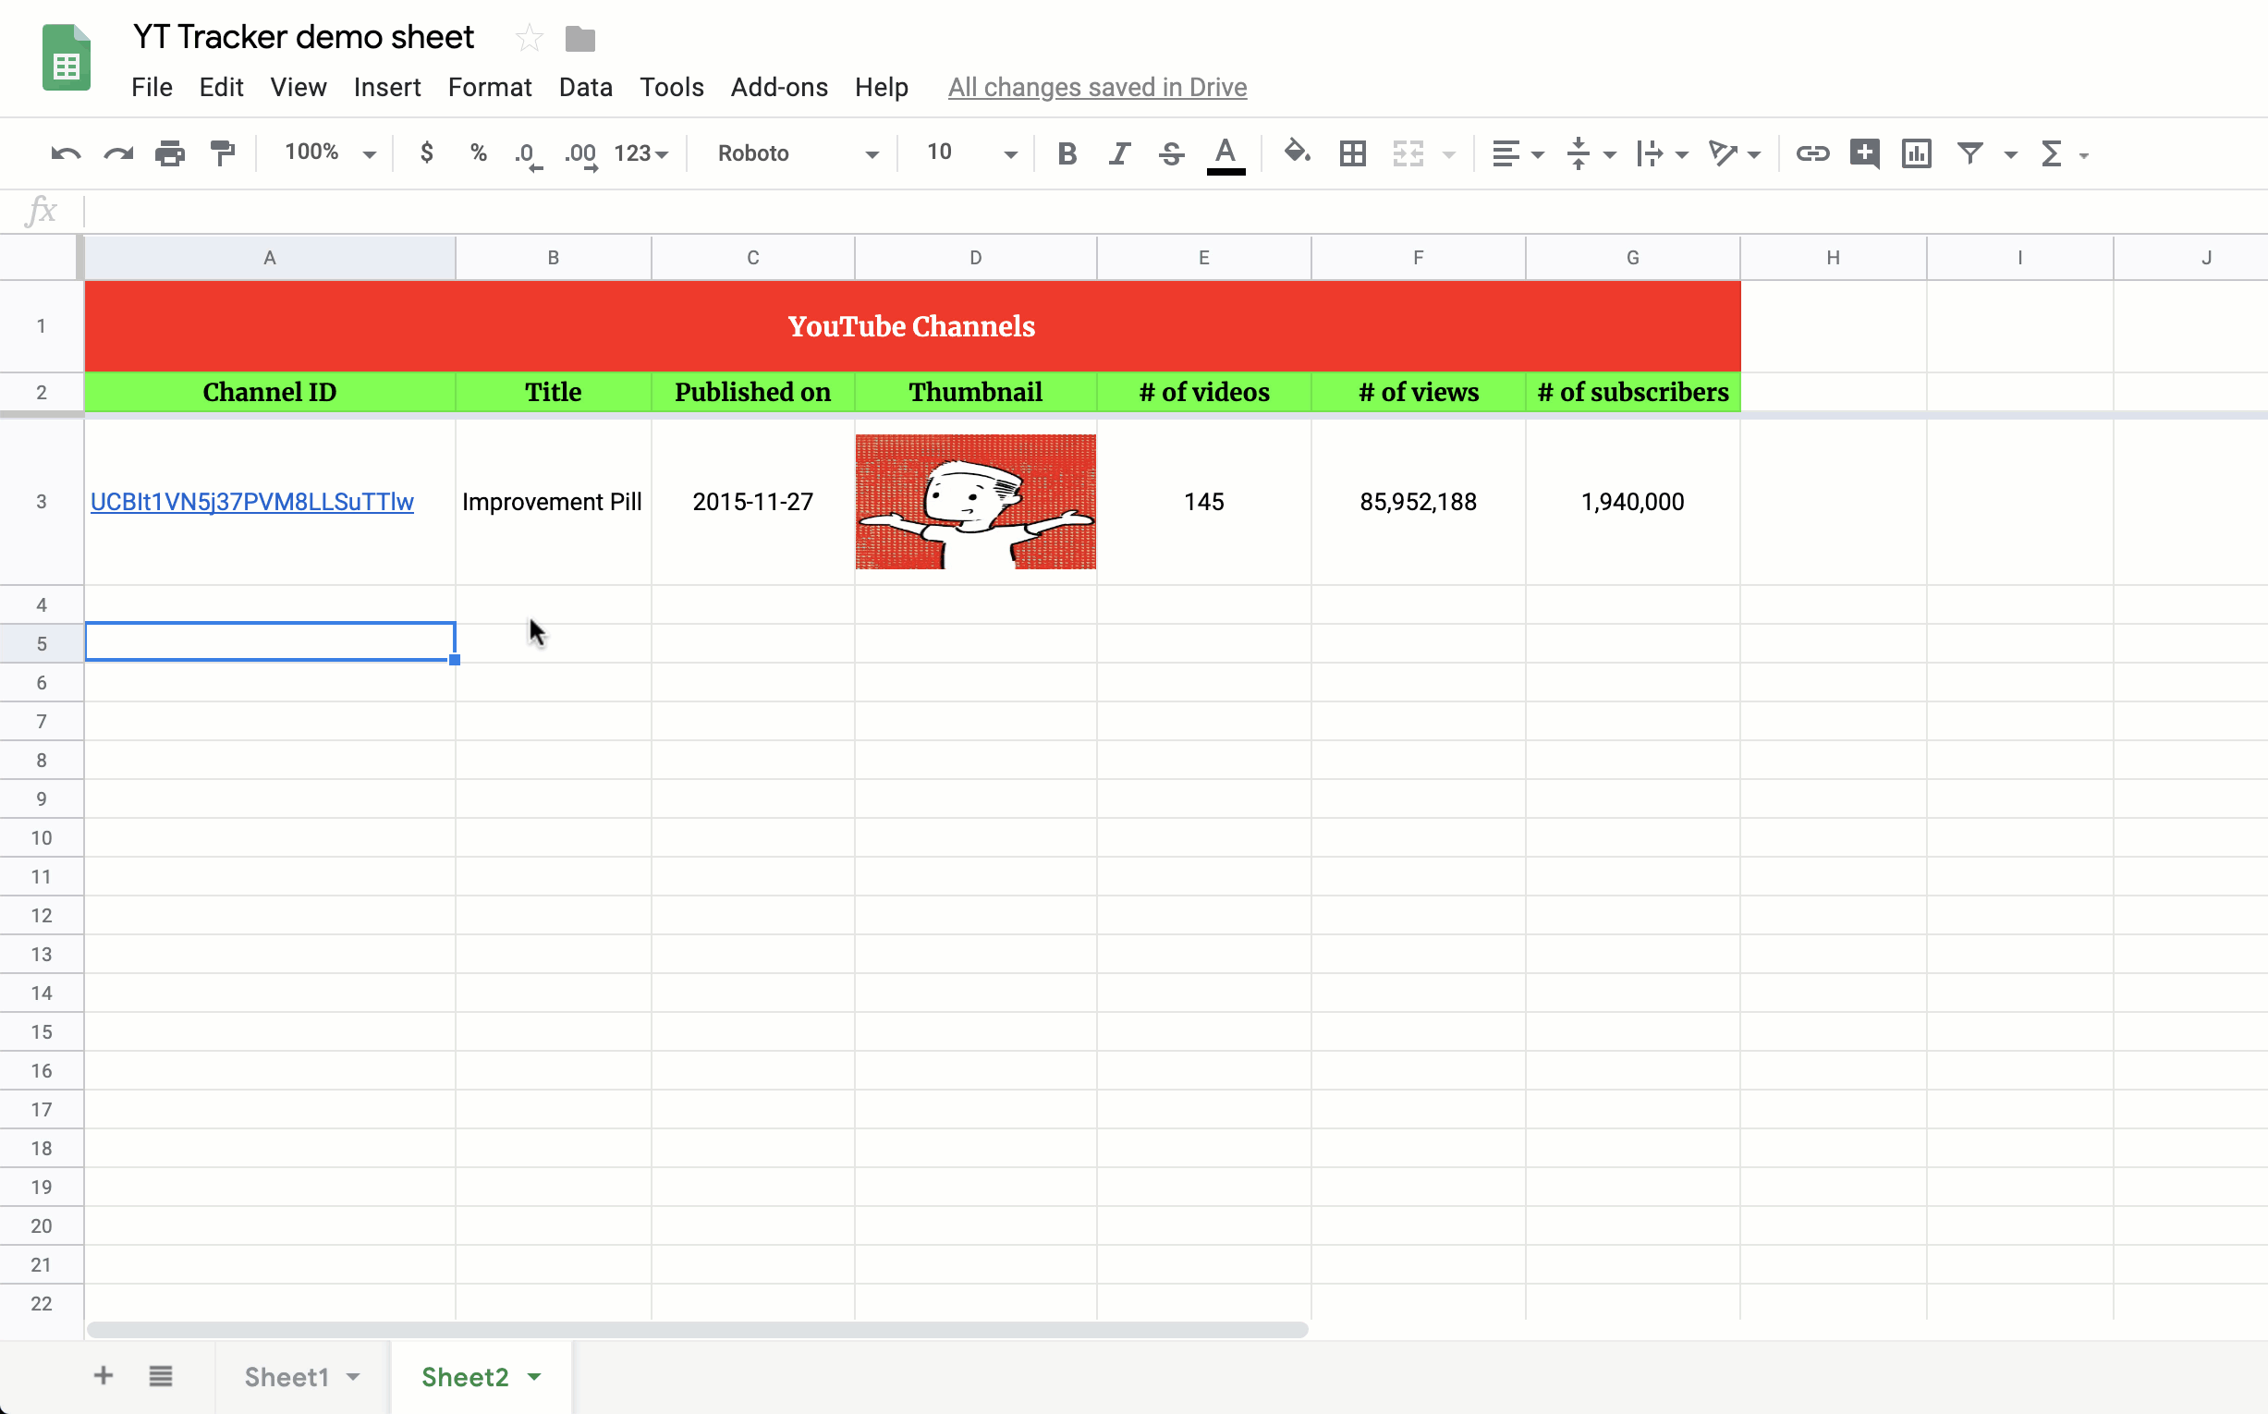The image size is (2268, 1414).
Task: Insert a chart from toolbar
Action: tap(1917, 153)
